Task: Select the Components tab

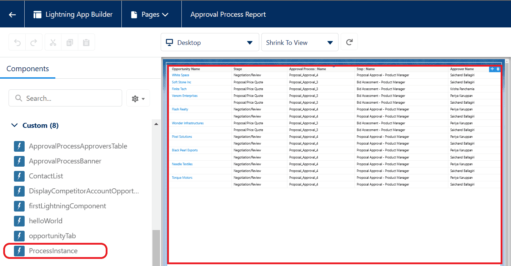Action: 27,69
